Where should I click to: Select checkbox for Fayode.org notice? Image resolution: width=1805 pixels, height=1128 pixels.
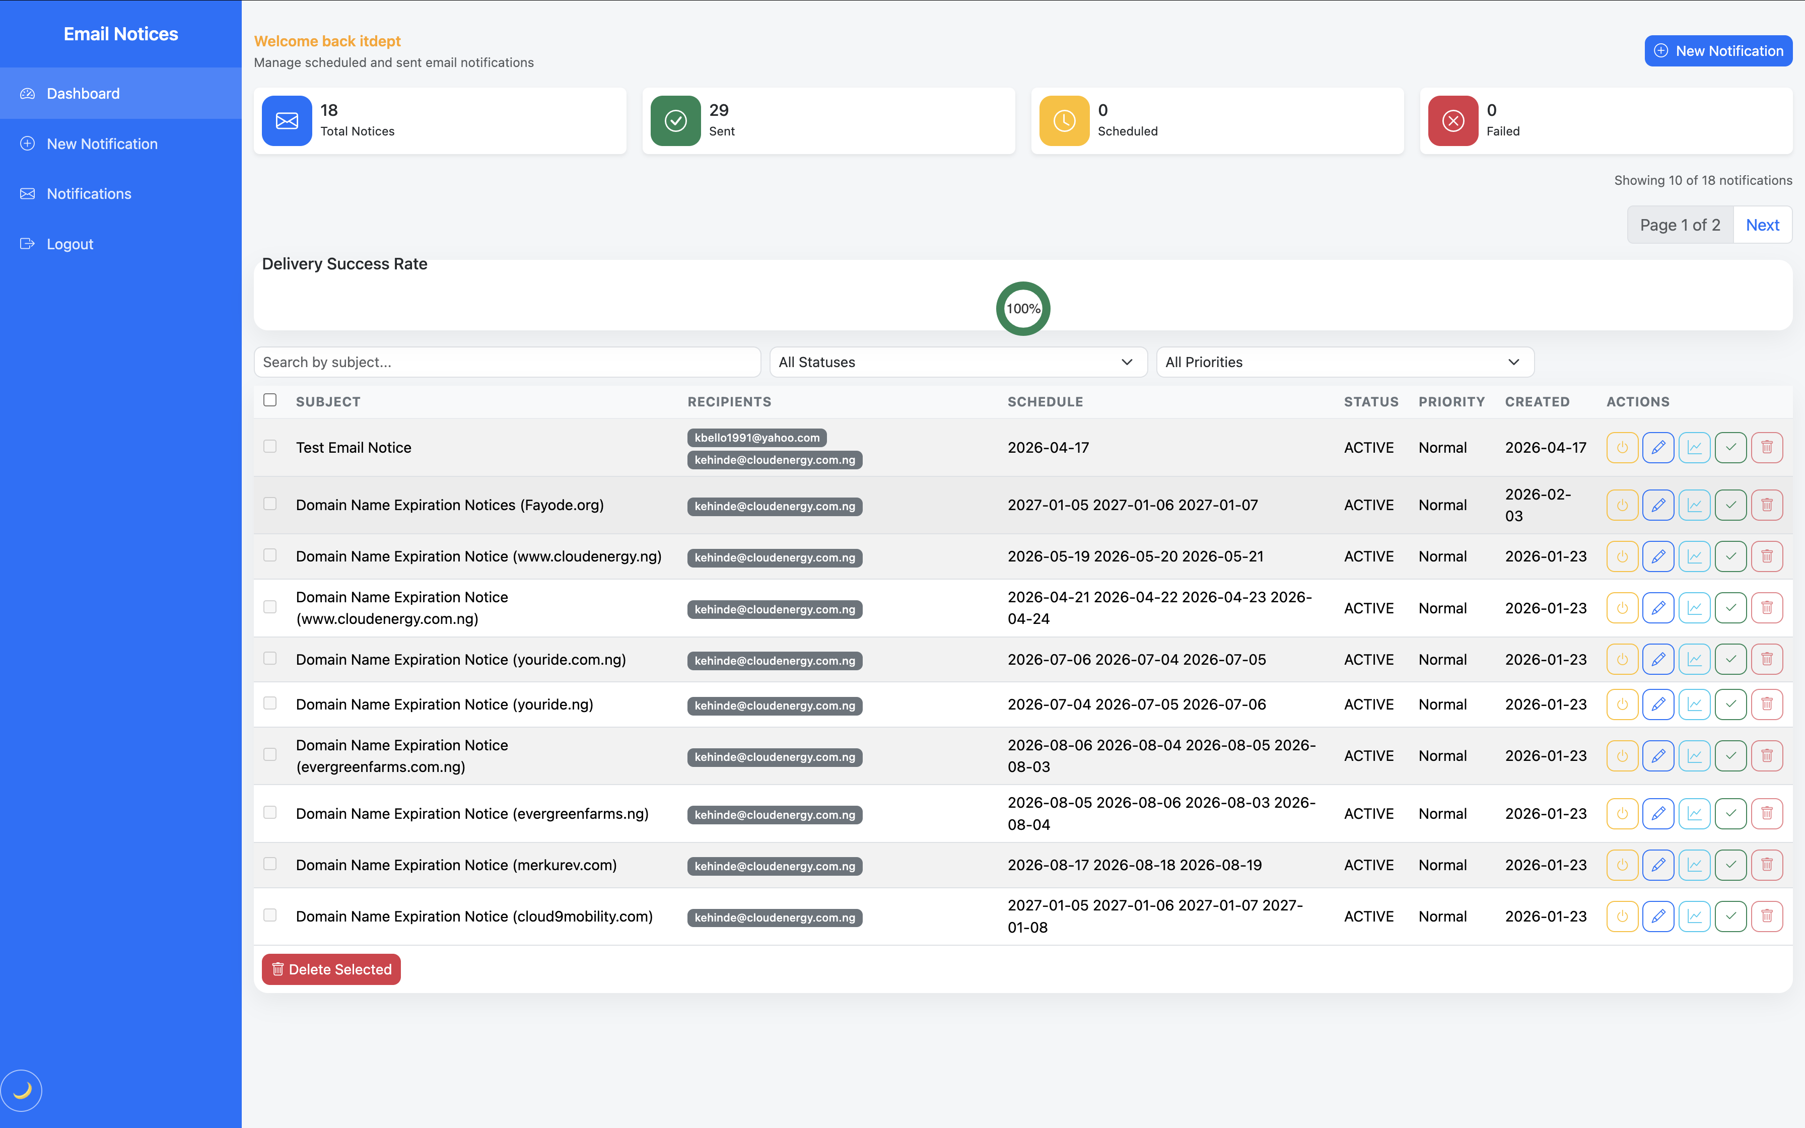click(x=270, y=504)
